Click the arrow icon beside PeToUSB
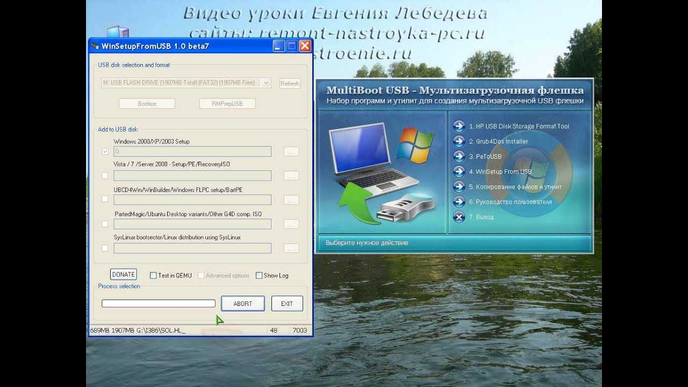Viewport: 688px width, 387px height. (x=458, y=156)
